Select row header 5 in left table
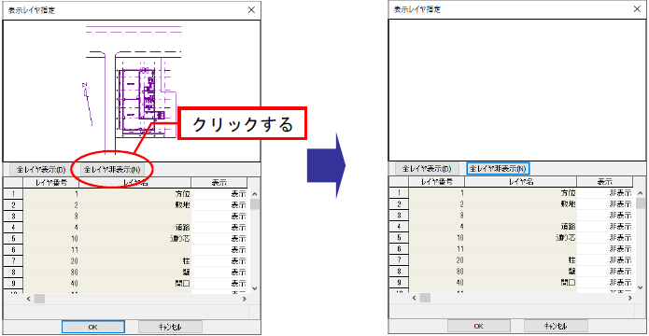 click(x=14, y=238)
